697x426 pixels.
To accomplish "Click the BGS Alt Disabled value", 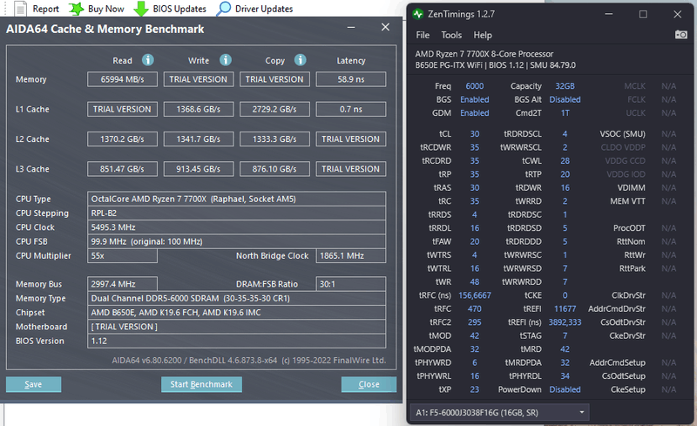I will (565, 99).
